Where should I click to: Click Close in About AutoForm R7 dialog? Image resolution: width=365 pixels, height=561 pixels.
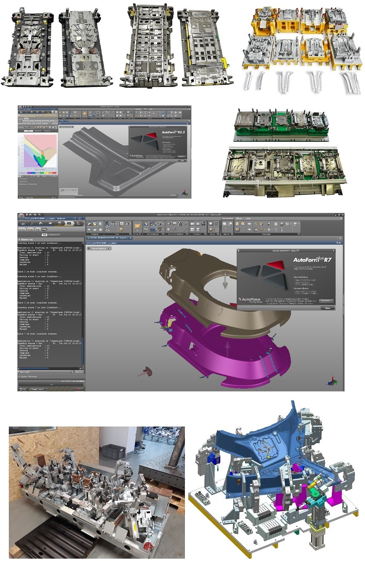(x=327, y=308)
